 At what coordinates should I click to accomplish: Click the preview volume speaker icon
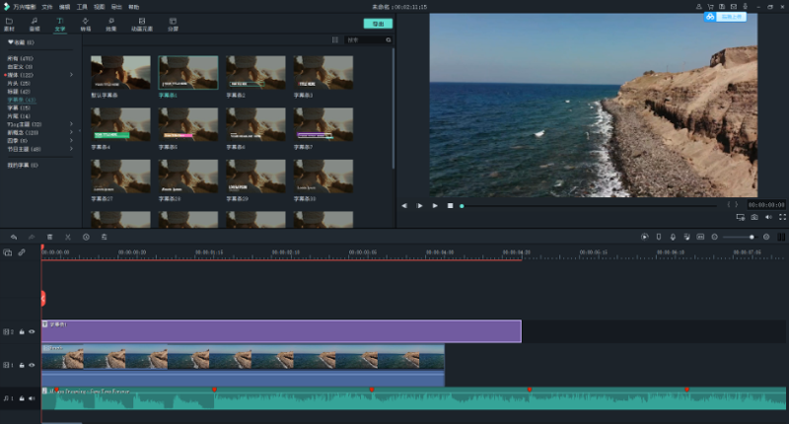point(768,217)
